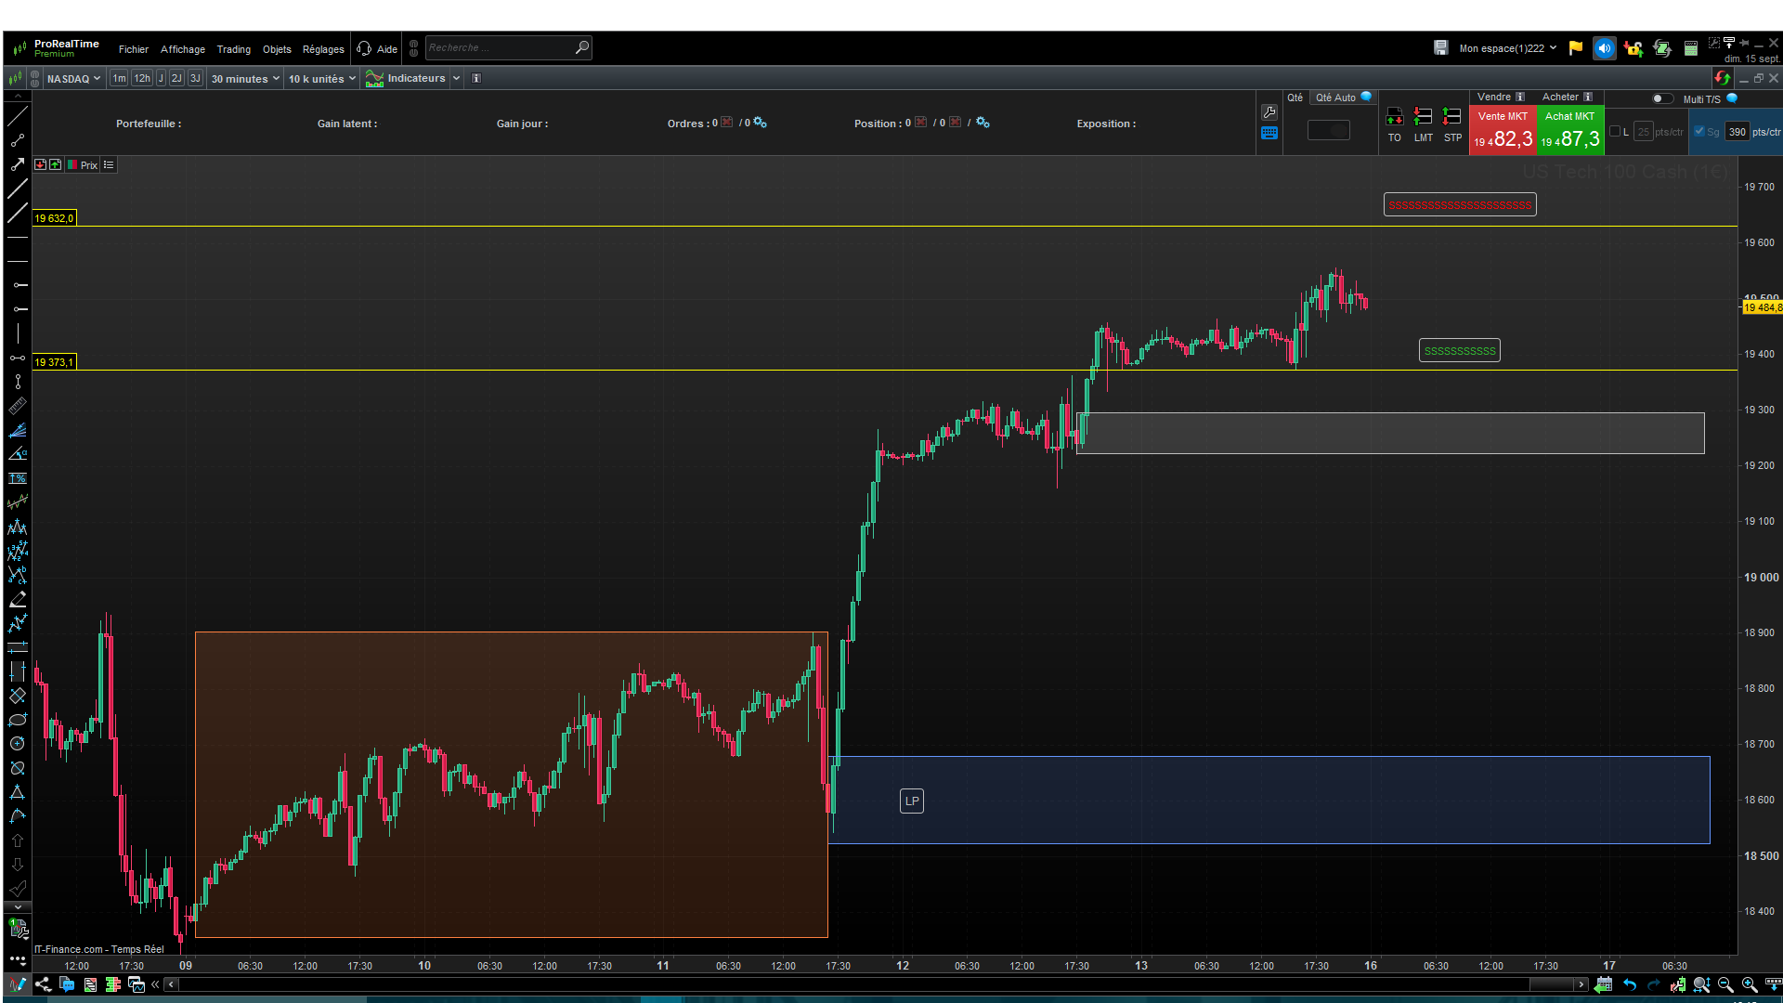
Task: Enable the L limit checkbox
Action: pos(1615,131)
